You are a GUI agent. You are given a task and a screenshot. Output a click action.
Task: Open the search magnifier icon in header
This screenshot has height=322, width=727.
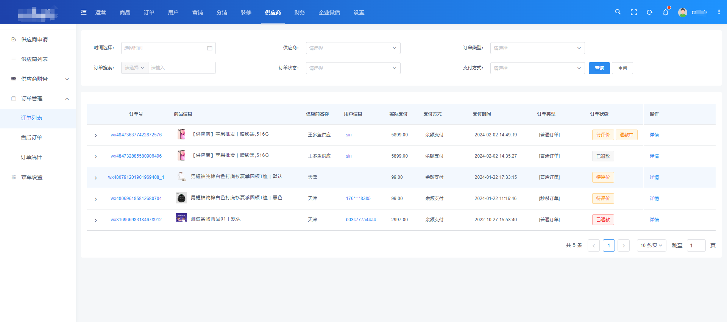[x=618, y=12]
